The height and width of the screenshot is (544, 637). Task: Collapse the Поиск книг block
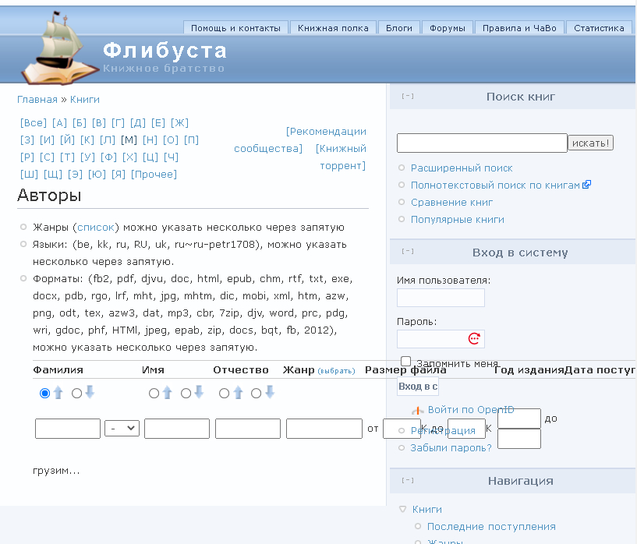(408, 96)
